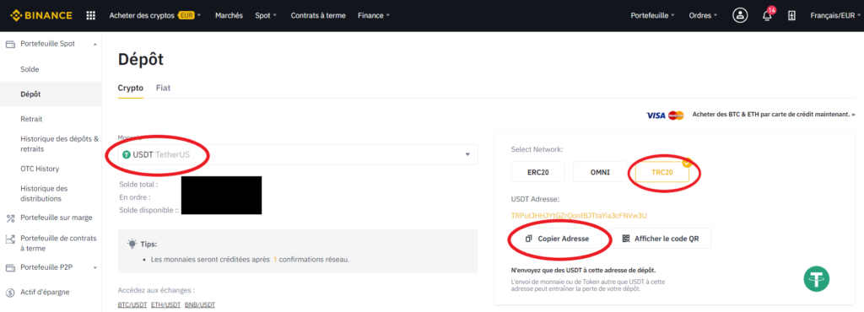This screenshot has height=312, width=864.
Task: Click the USDT coin icon in selector
Action: click(x=127, y=154)
